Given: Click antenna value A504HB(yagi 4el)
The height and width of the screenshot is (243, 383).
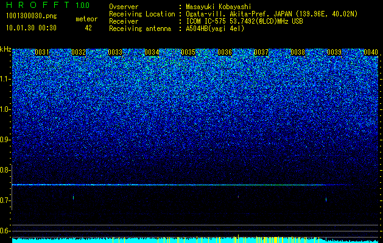Looking at the screenshot, I should [215, 29].
